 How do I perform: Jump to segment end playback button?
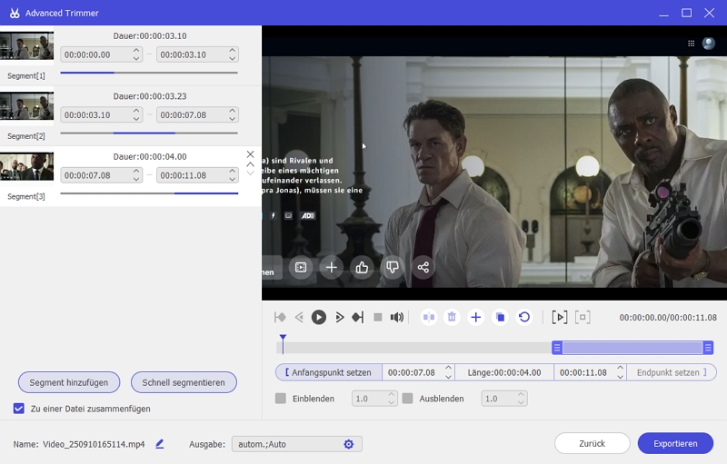(x=357, y=317)
